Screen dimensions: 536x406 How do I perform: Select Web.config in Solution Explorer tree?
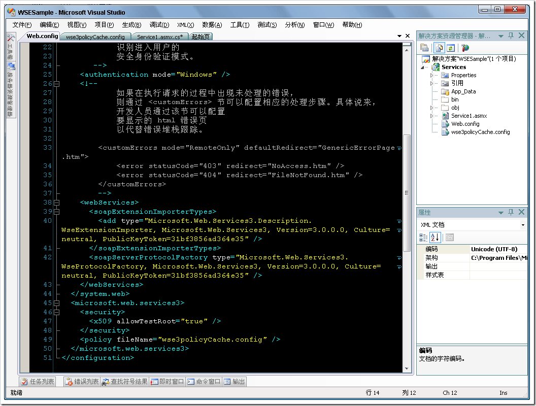pyautogui.click(x=465, y=124)
